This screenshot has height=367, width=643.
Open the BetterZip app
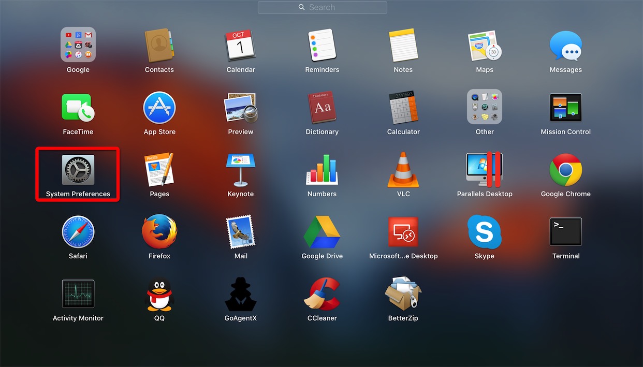click(x=403, y=293)
